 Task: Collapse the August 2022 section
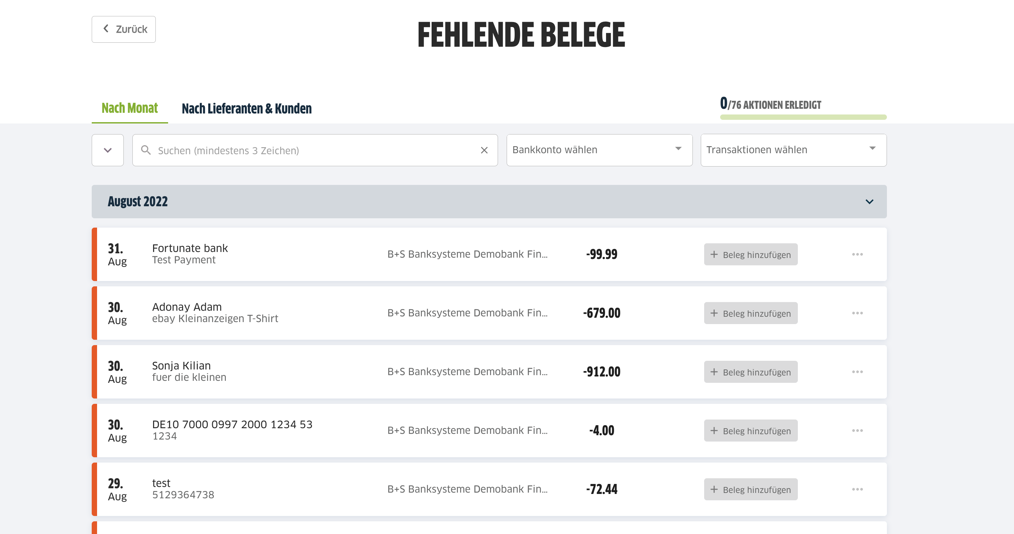(870, 202)
